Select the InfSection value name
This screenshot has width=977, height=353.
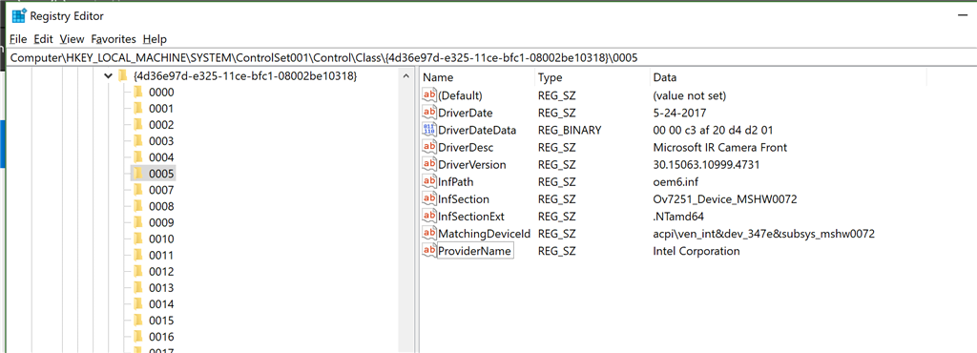coord(464,199)
